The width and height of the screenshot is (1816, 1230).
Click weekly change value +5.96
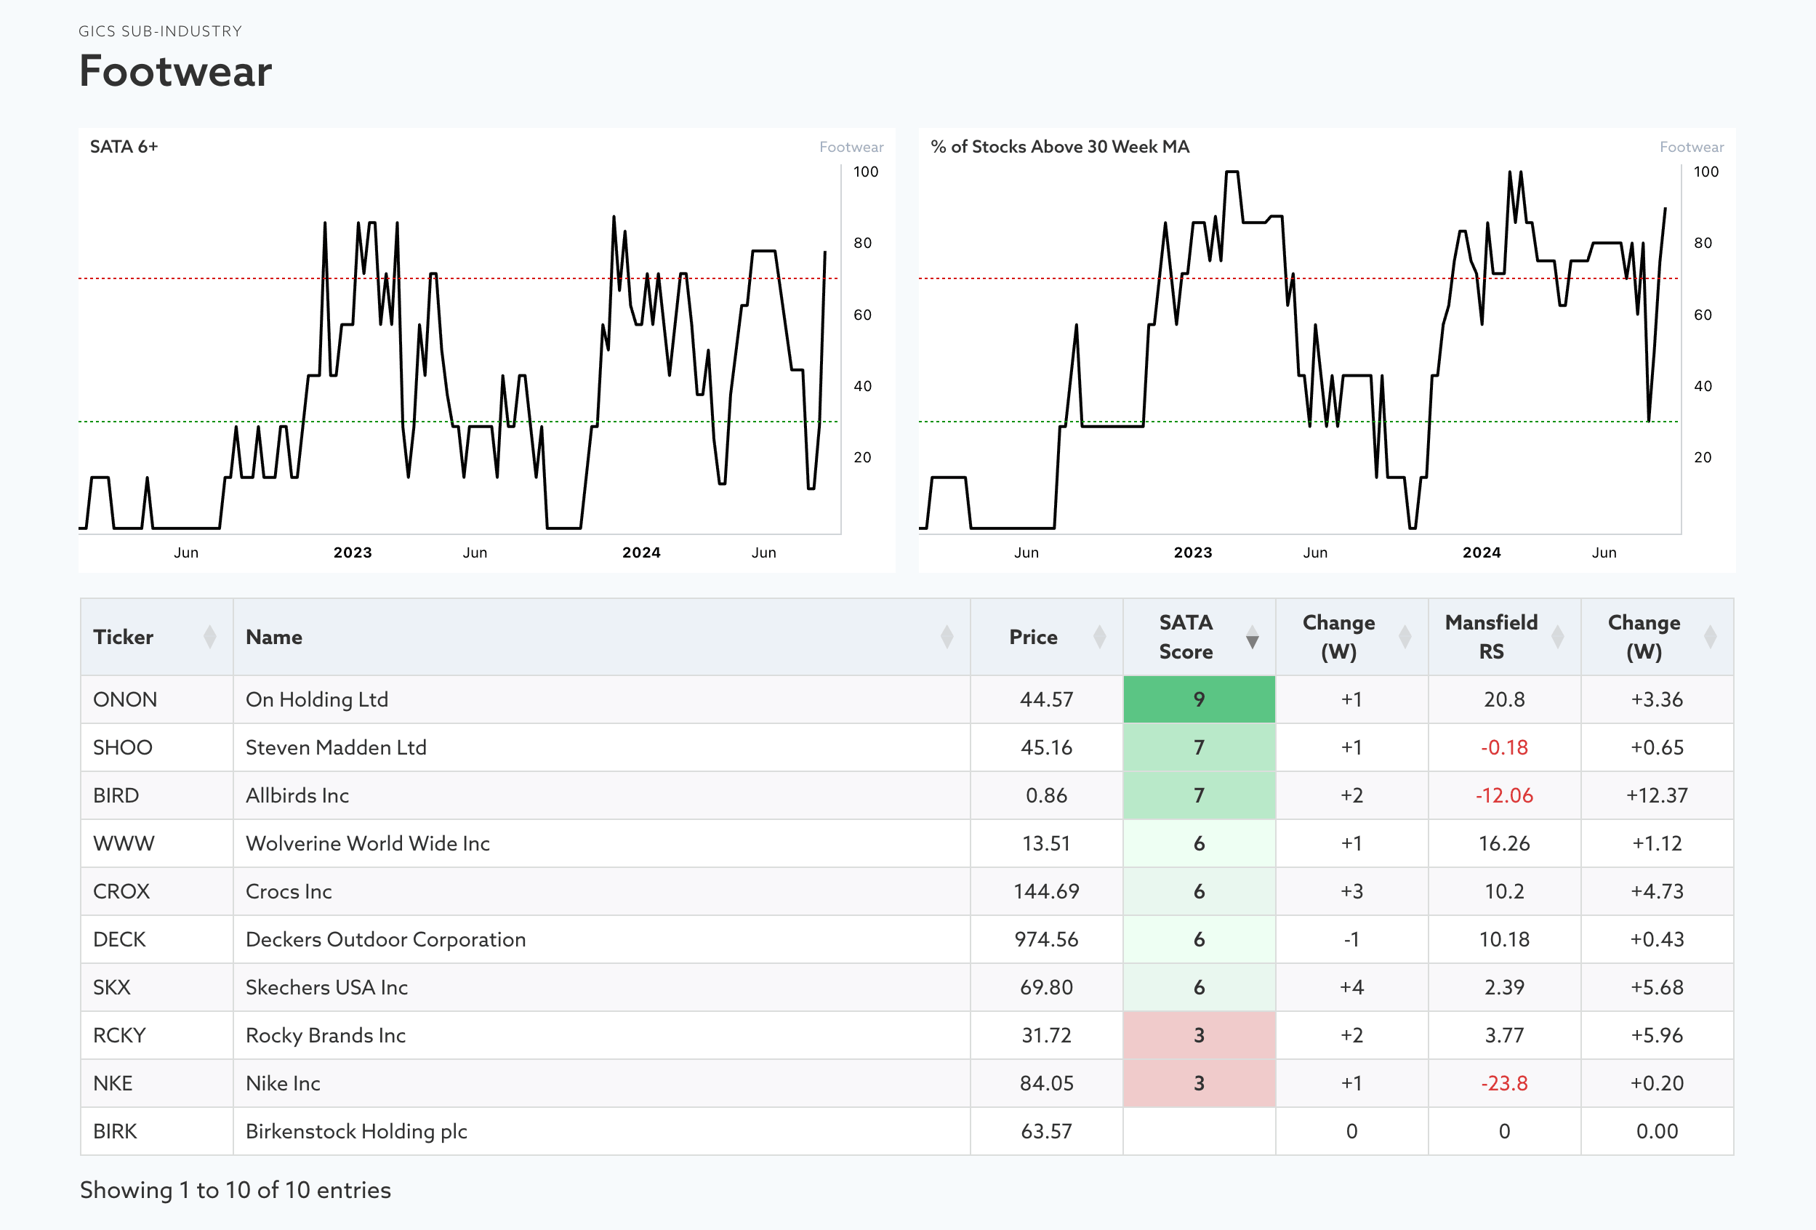1658,1035
